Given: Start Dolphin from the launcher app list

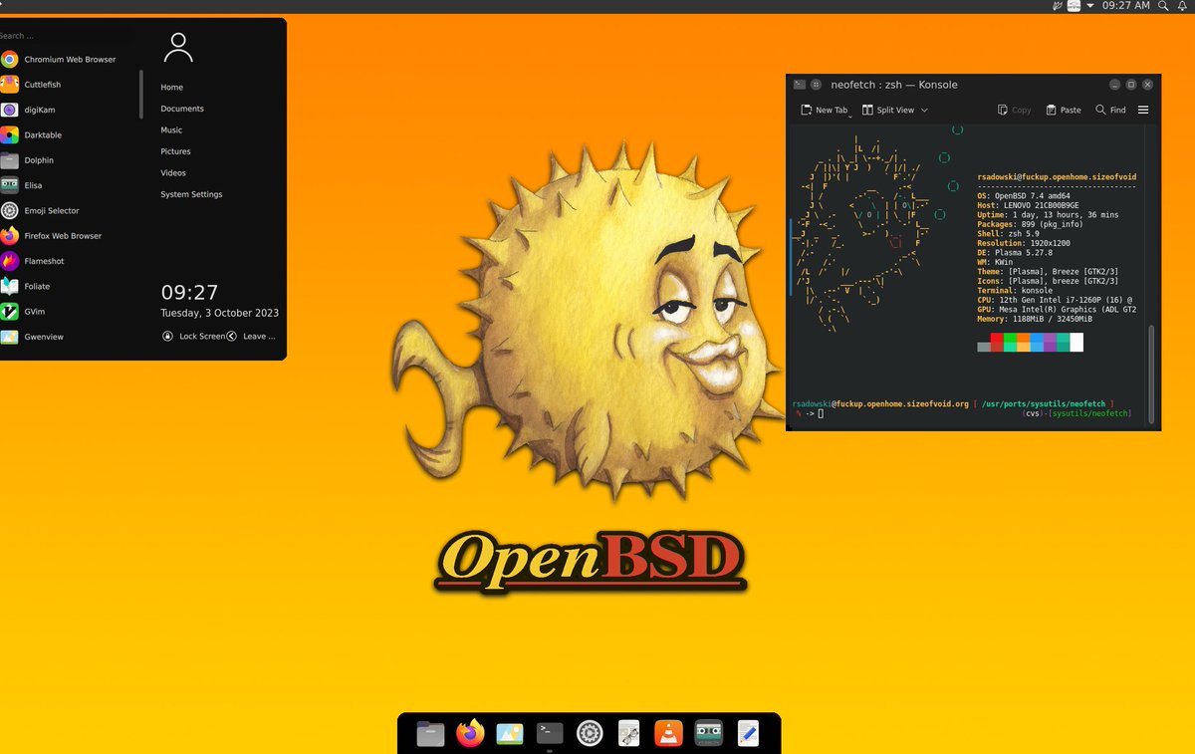Looking at the screenshot, I should tap(68, 160).
